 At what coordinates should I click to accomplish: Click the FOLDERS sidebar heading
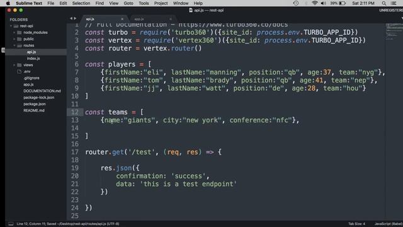pyautogui.click(x=18, y=20)
